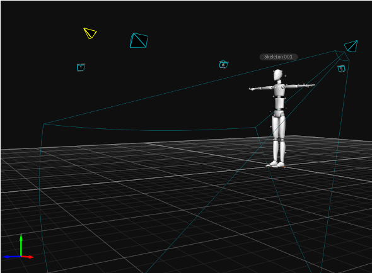Click the blue Z axis arrow

(x=11, y=257)
